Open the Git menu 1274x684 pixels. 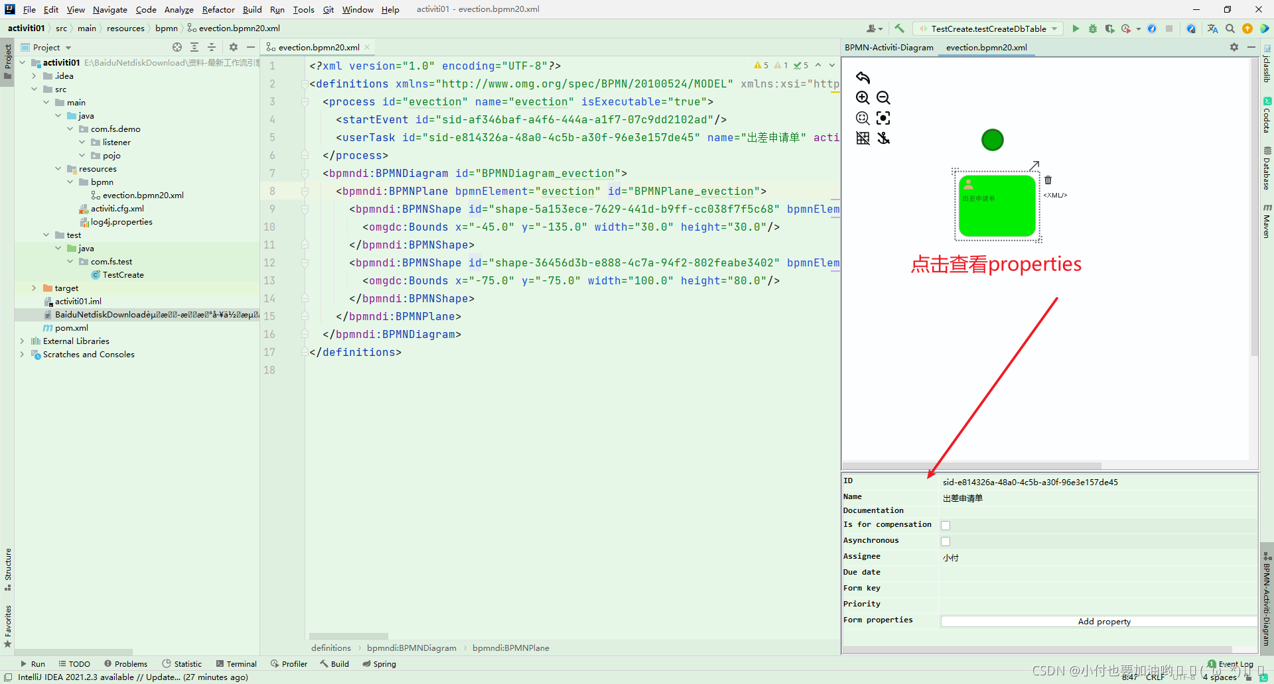[x=328, y=9]
